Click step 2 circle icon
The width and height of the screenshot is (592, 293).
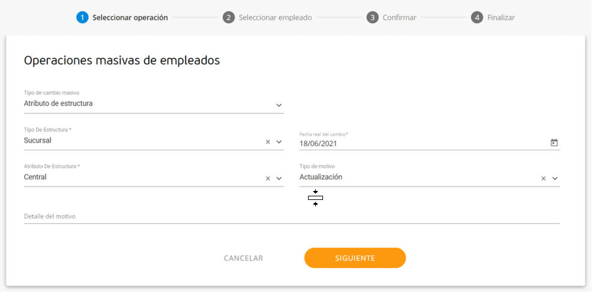228,17
